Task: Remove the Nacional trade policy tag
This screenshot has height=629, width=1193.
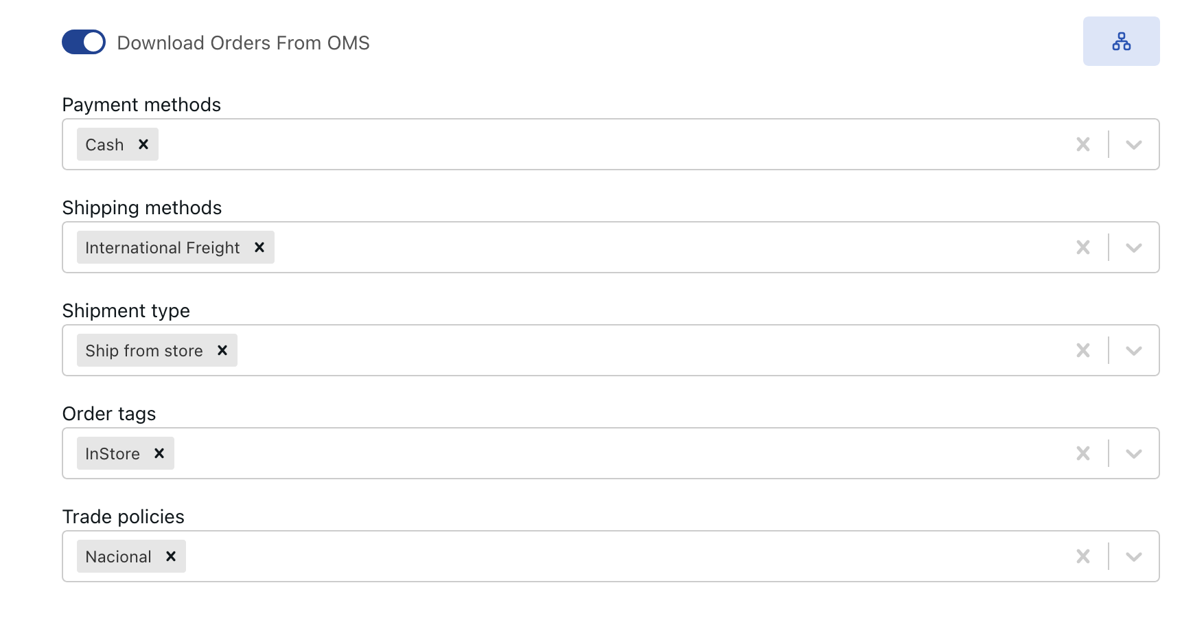Action: (x=171, y=556)
